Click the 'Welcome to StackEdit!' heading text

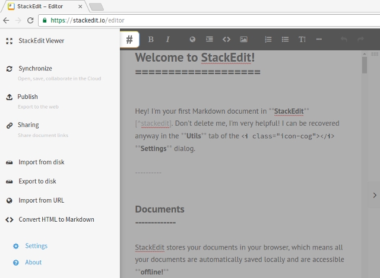click(195, 57)
